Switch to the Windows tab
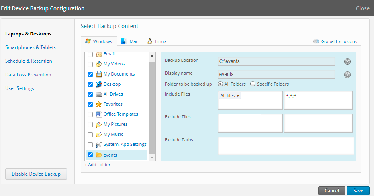 (x=99, y=41)
